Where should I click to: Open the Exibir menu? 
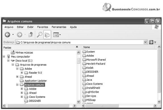pos(30,27)
